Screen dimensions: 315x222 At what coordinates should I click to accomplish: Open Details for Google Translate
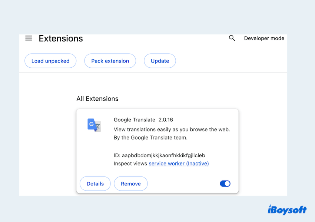[95, 184]
